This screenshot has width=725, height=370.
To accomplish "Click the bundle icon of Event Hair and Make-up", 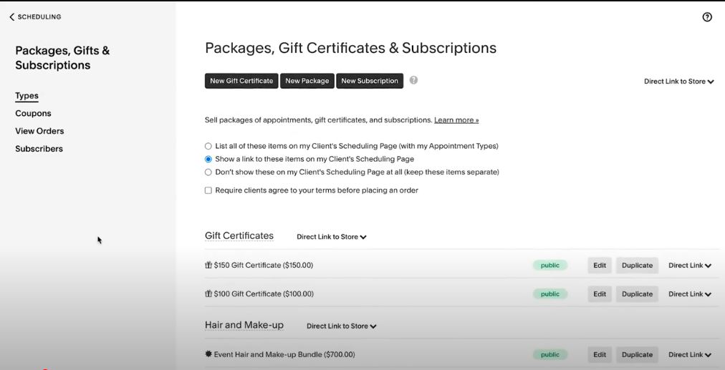I will (x=208, y=354).
